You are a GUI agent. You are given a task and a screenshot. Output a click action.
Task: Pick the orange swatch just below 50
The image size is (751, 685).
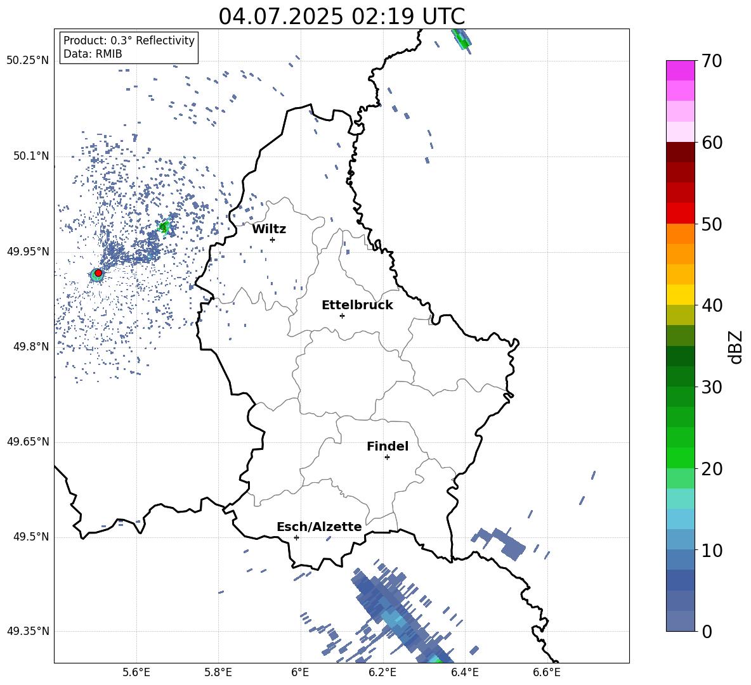click(x=681, y=234)
